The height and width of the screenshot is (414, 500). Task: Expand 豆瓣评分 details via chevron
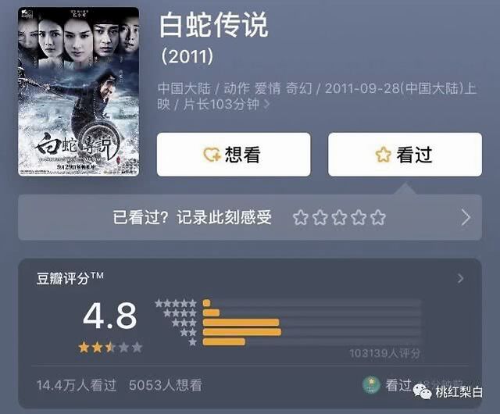(460, 278)
